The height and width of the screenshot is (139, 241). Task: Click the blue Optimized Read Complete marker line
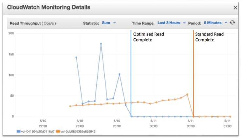click(x=131, y=73)
